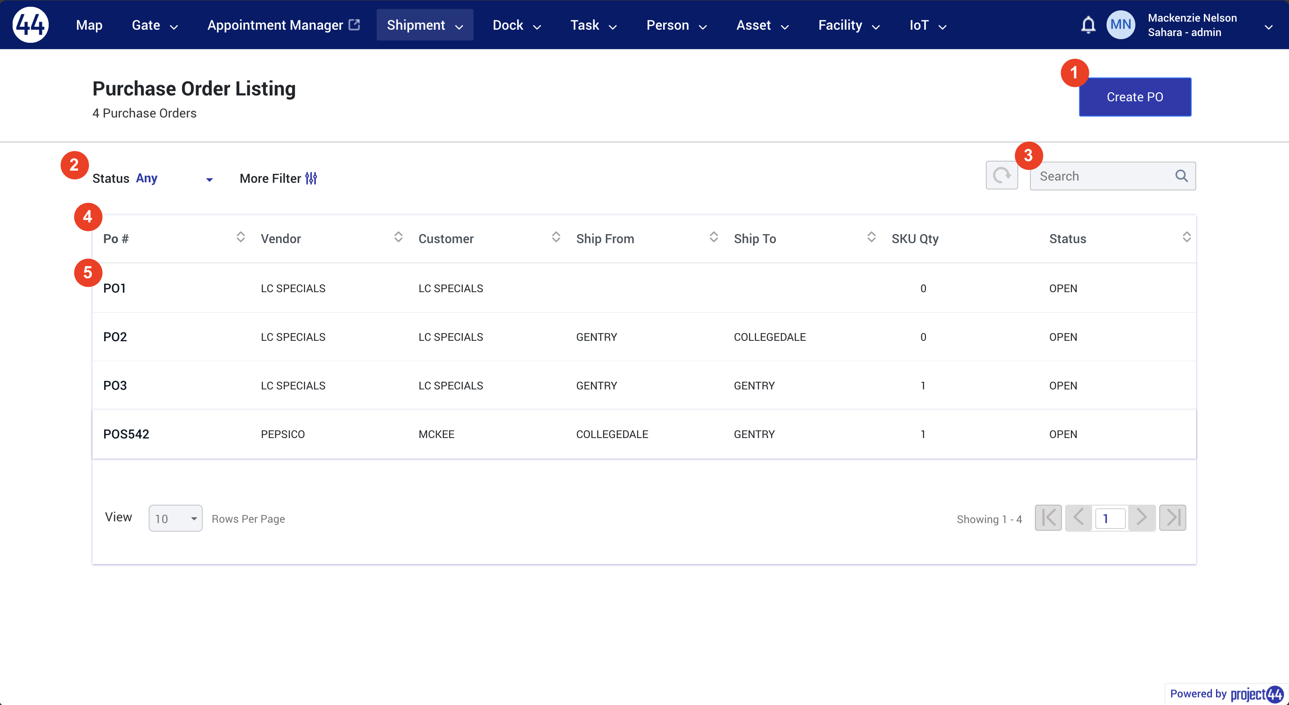This screenshot has height=705, width=1289.
Task: Jump to the first page using pagination control
Action: 1048,518
